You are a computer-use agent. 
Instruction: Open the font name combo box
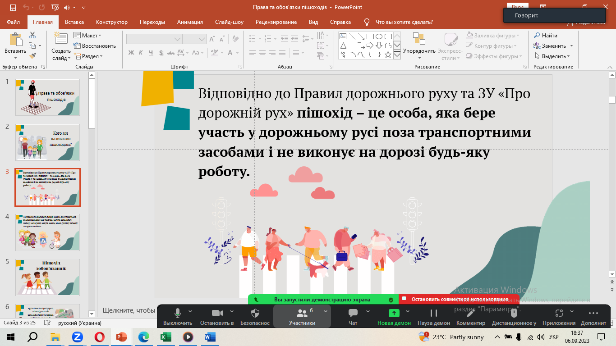154,40
